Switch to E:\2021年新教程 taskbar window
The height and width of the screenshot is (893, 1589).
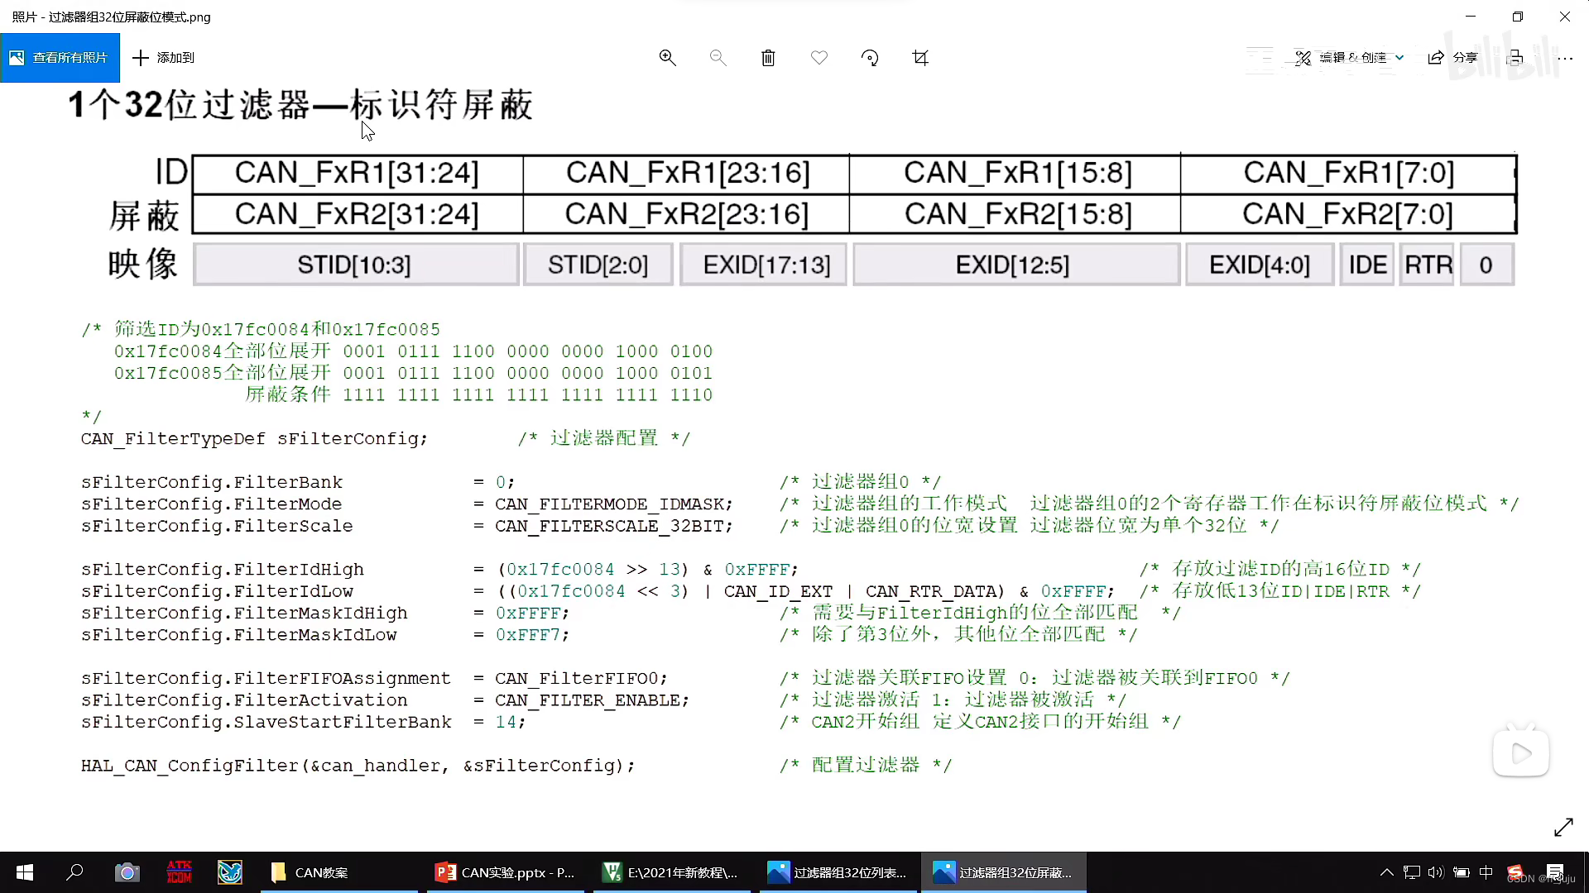pos(671,872)
